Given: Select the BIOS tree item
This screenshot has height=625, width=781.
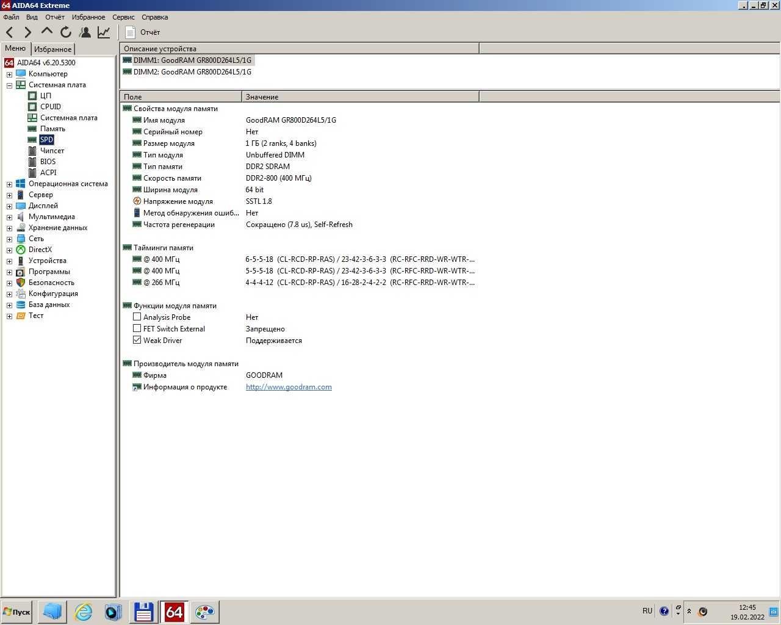Looking at the screenshot, I should pyautogui.click(x=48, y=162).
